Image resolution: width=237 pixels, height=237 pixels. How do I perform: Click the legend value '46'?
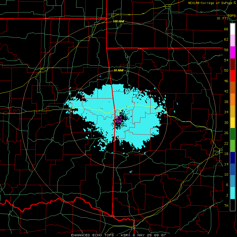pos(226,81)
